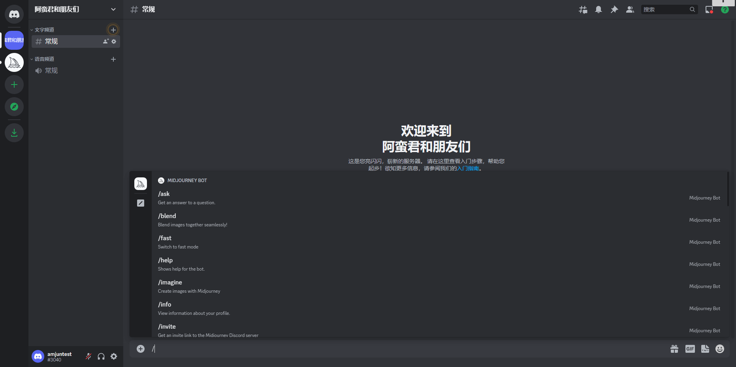
Task: Click the green Add a Server plus icon
Action: pos(14,85)
